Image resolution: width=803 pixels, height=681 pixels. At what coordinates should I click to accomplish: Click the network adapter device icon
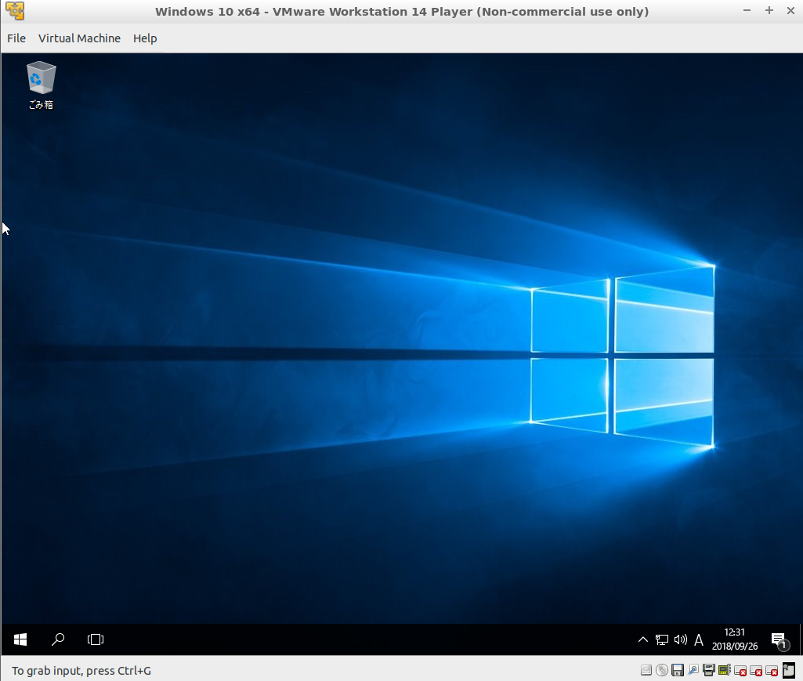point(693,670)
